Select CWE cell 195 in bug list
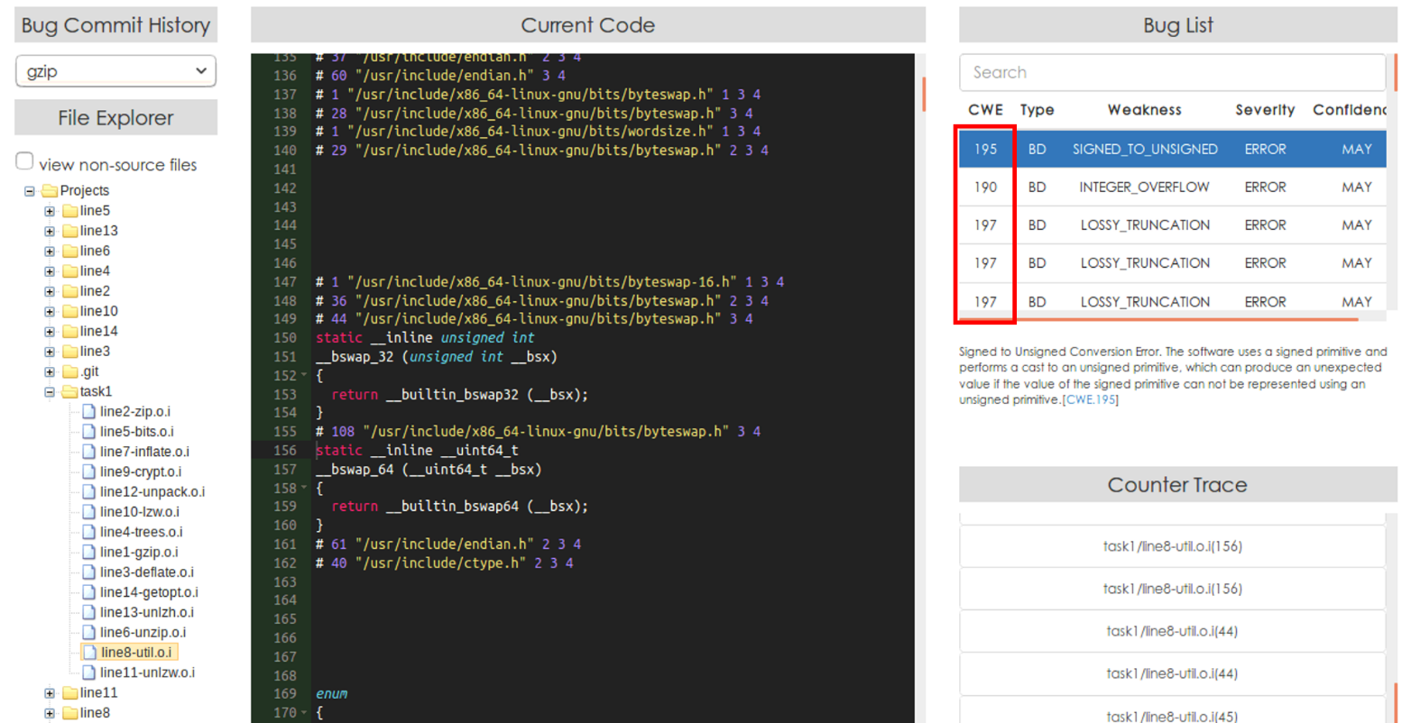This screenshot has height=723, width=1411. tap(985, 149)
